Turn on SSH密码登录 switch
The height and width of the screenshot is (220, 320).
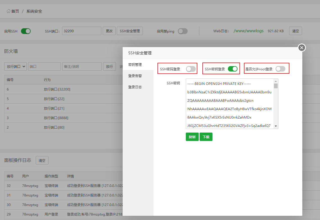(x=191, y=69)
